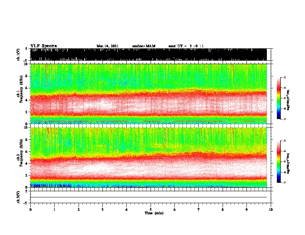The image size is (305, 235).
Task: Click the ch.2 frequency axis "10" tick label
Action: click(x=26, y=127)
